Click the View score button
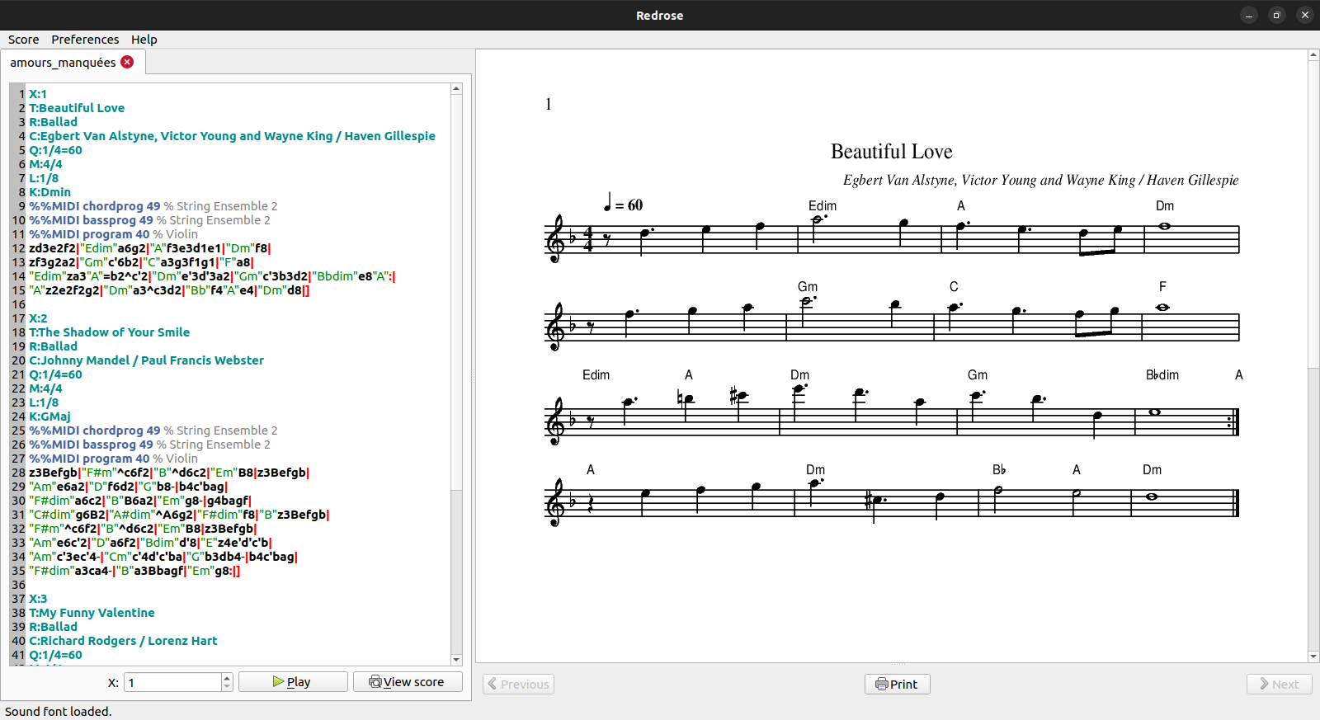This screenshot has width=1320, height=720. tap(408, 682)
